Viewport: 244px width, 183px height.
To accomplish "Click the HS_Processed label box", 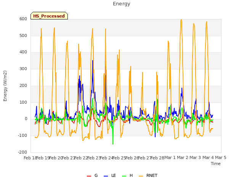I will click(49, 16).
